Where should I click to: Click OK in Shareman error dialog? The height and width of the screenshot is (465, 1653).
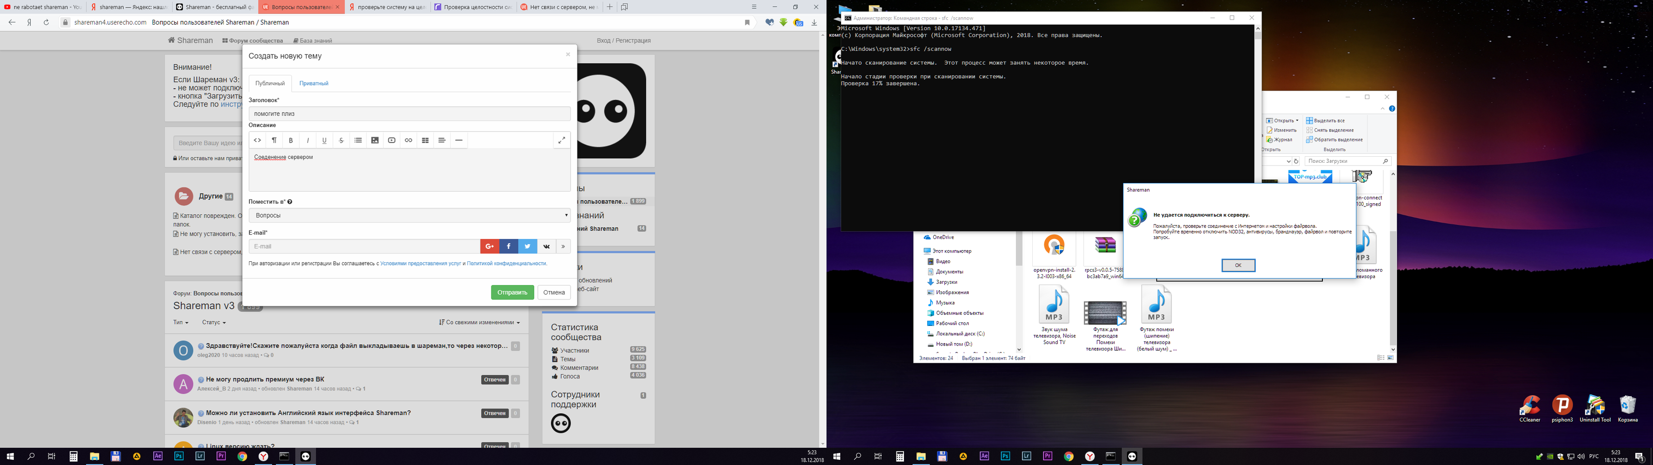coord(1238,266)
